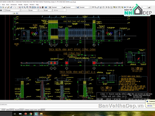Screen dimensions: 155x116
Task: Click the Undo arrow icon
Action: (x=11, y=7)
